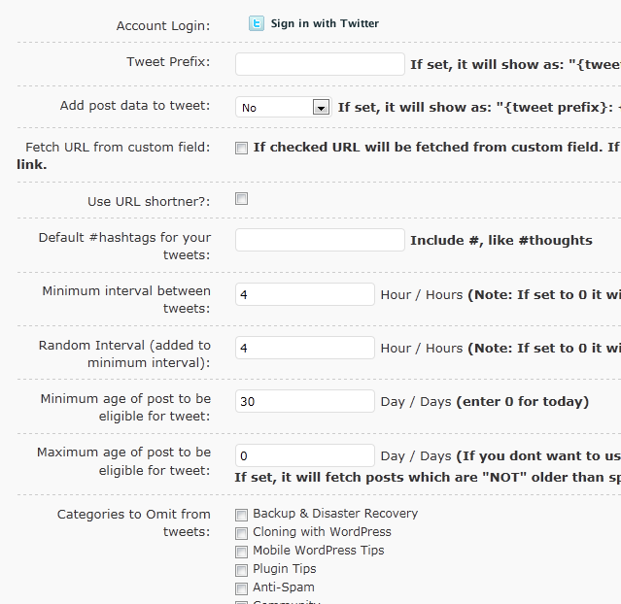Click 'Use URL shortner?:' label
This screenshot has height=604, width=621.
click(x=149, y=201)
